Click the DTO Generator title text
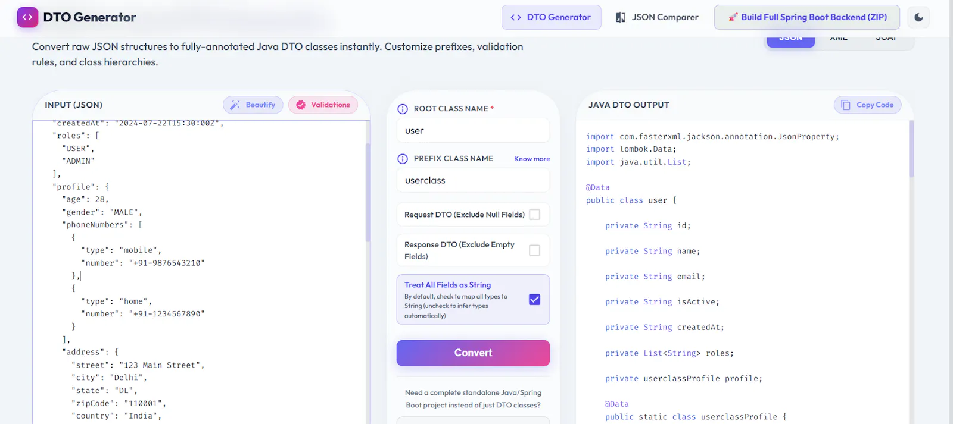Screen dimensions: 953x424 89,17
